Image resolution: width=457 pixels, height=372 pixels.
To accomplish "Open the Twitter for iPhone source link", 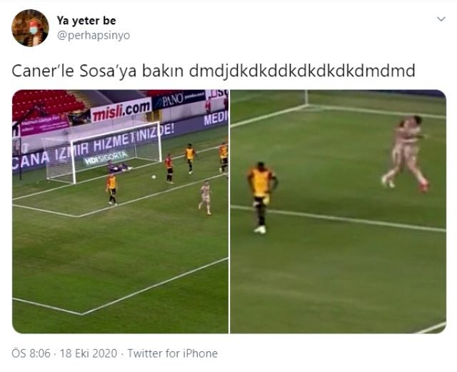I will (173, 353).
